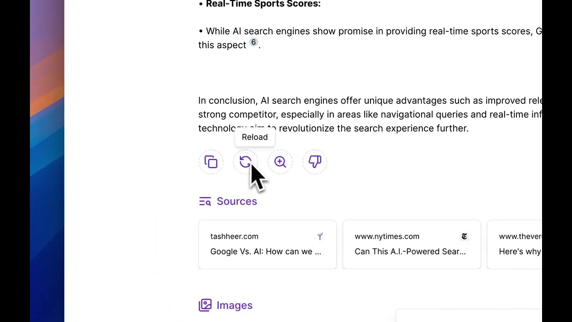Open "Can This A.I.-Powered Sear..." article
This screenshot has height=322, width=572.
tap(410, 251)
